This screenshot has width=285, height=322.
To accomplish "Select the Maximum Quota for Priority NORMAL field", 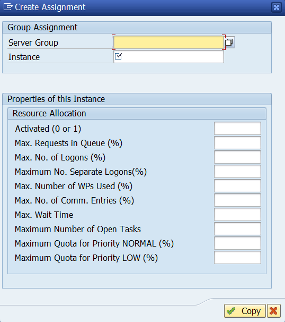I will (x=237, y=243).
